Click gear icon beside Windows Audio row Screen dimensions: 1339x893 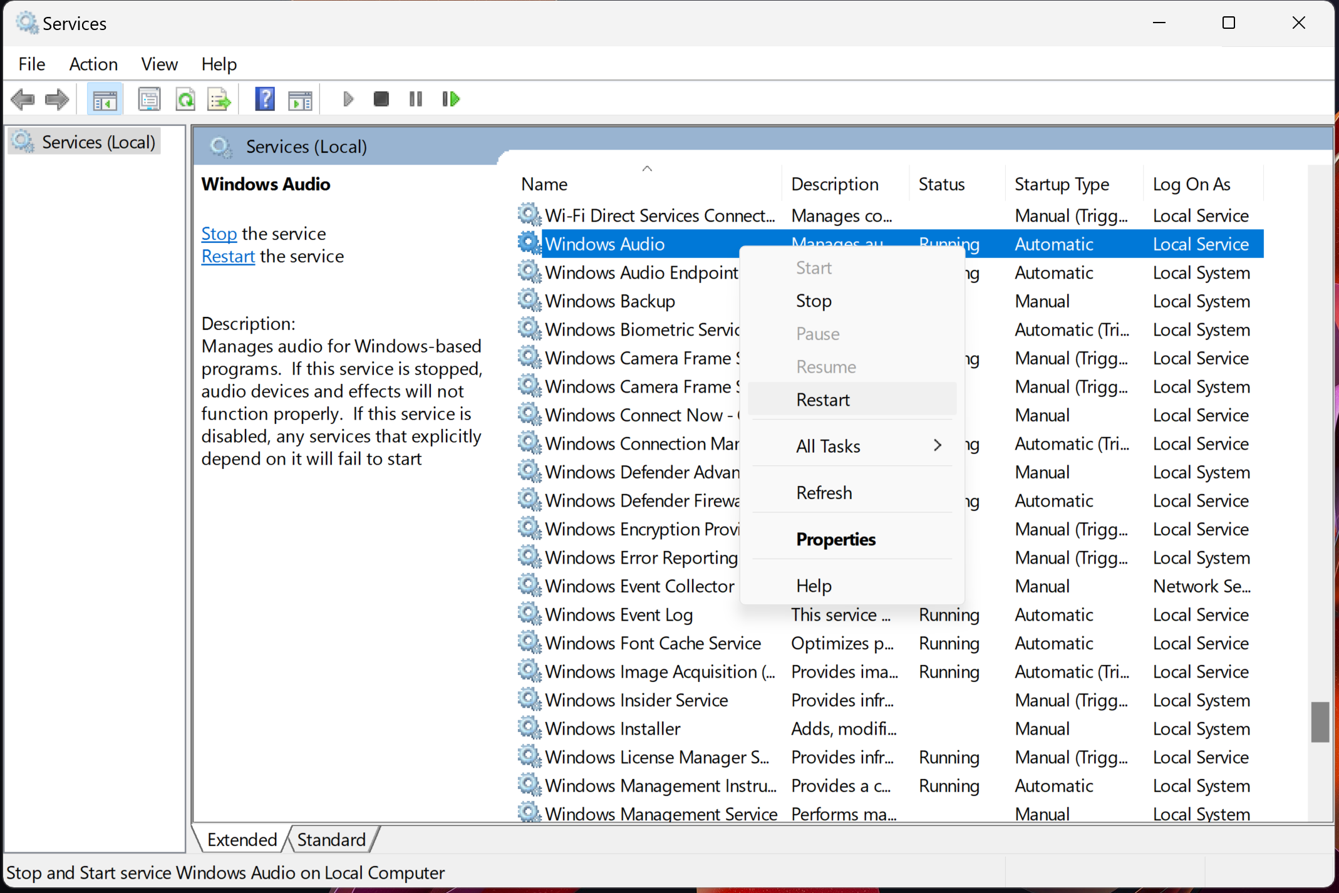click(x=530, y=244)
